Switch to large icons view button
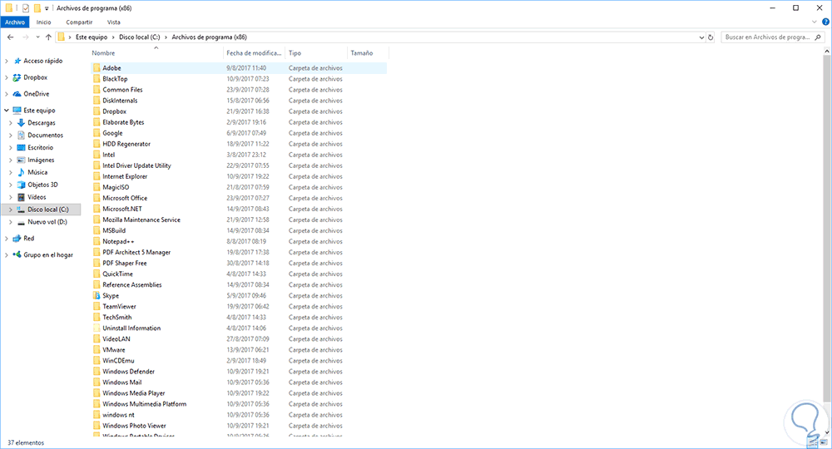The image size is (832, 449). (824, 442)
